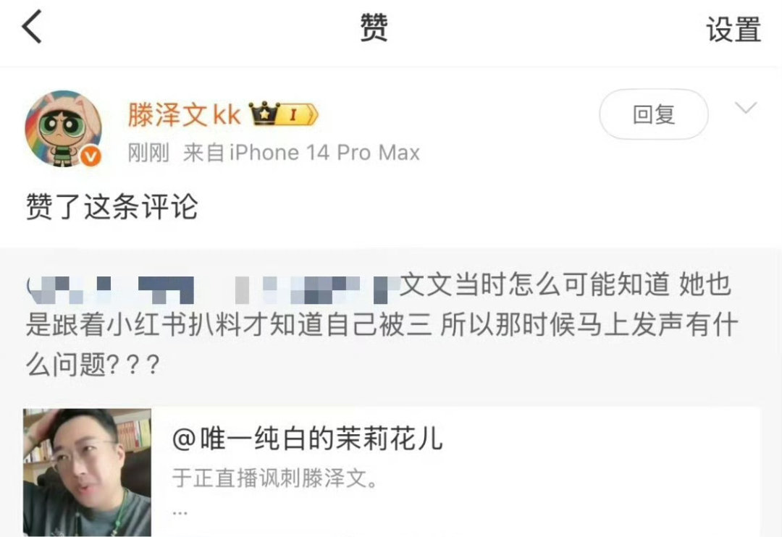The image size is (782, 537).
Task: Tap the orange V verification badge
Action: point(91,156)
